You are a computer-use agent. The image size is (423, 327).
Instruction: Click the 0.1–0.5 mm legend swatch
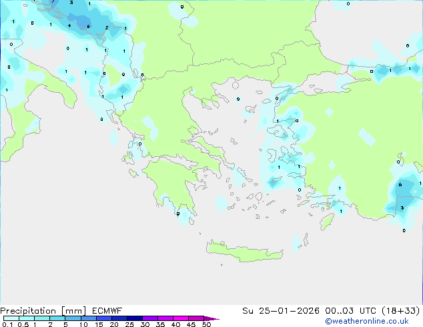click(x=11, y=318)
